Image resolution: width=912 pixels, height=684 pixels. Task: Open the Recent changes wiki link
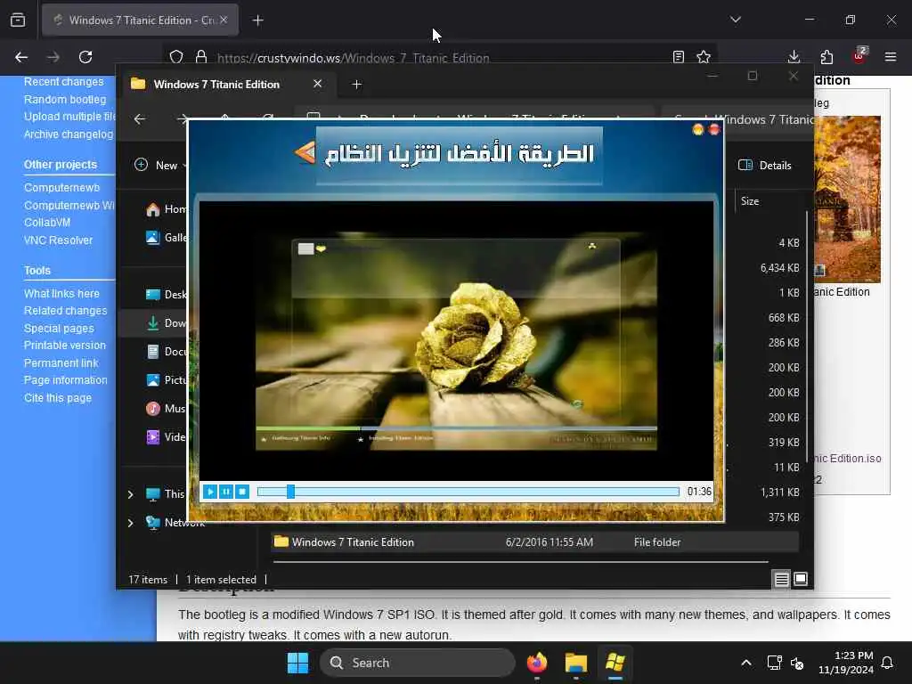[63, 82]
